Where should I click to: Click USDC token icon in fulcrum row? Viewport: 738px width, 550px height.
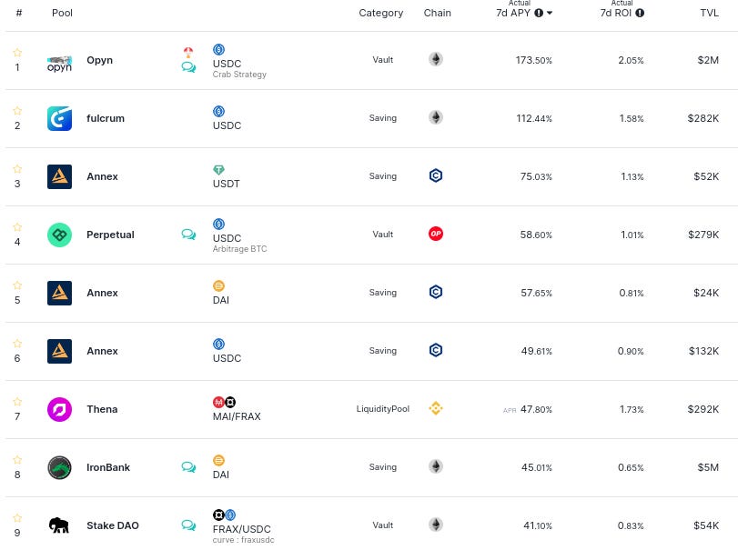click(219, 112)
